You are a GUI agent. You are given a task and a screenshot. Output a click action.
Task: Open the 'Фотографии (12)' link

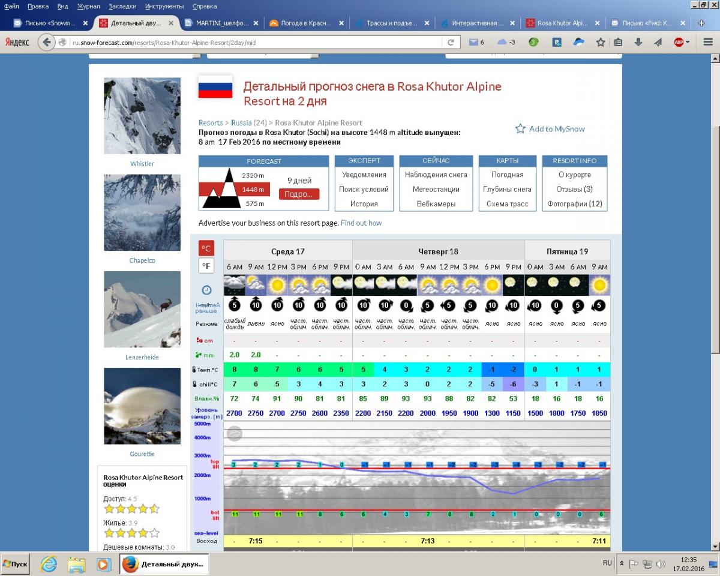coord(575,204)
